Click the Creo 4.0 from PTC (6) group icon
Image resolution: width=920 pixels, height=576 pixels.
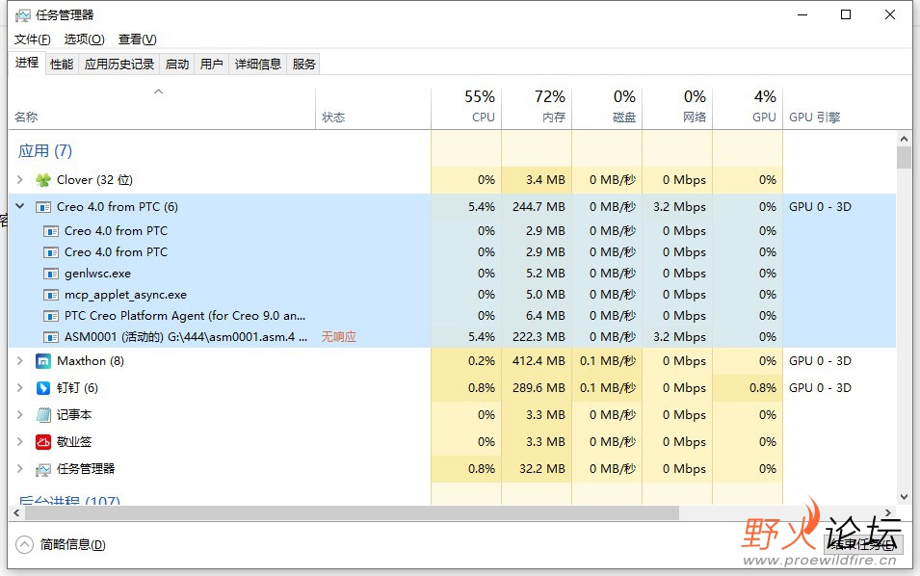click(43, 207)
